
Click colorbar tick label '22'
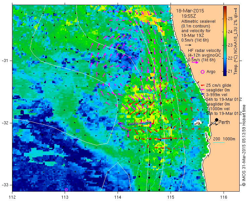[230, 58]
